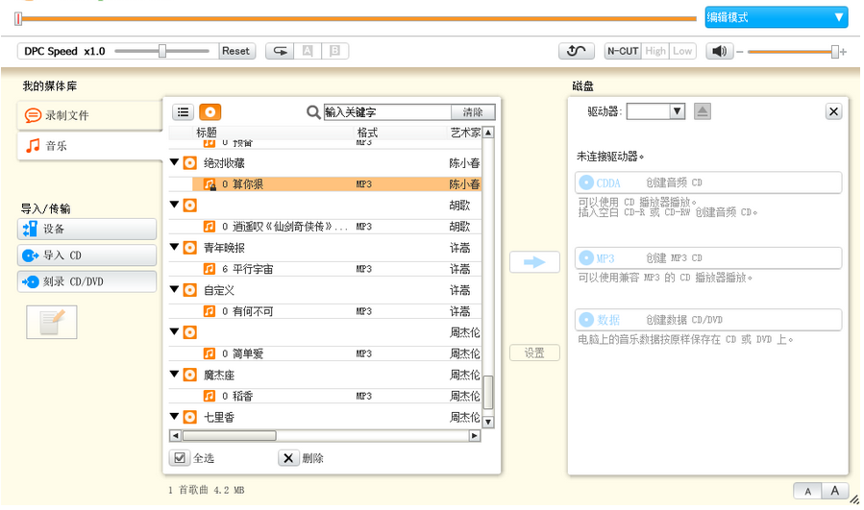Open the 编辑模式 mode dropdown
Screen dimensions: 864x510
[x=776, y=17]
